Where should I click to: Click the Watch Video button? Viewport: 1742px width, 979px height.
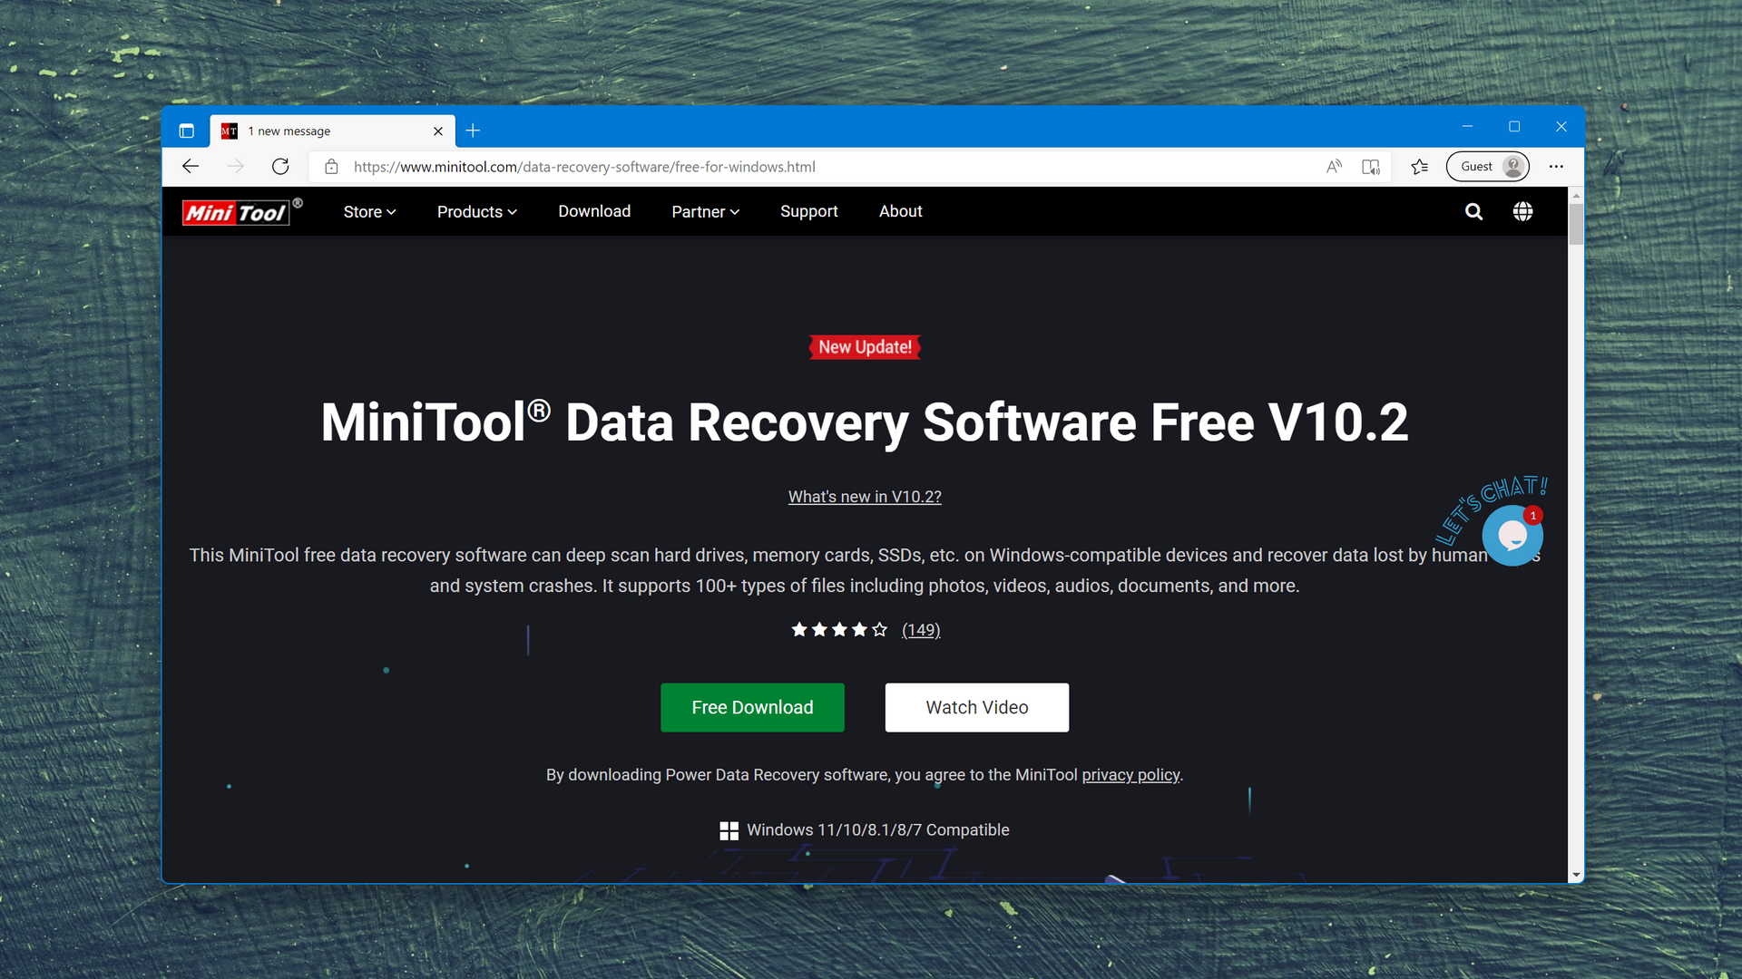(976, 706)
